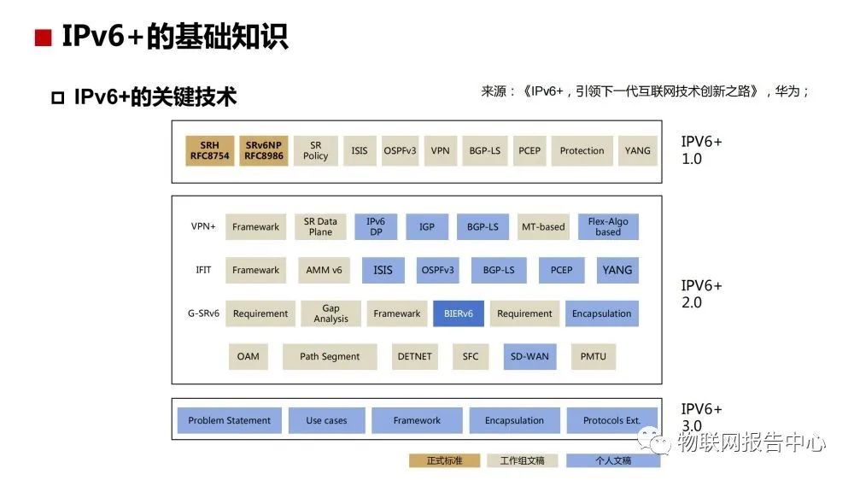854x480 pixels.
Task: Click the IGP box
Action: pyautogui.click(x=427, y=226)
